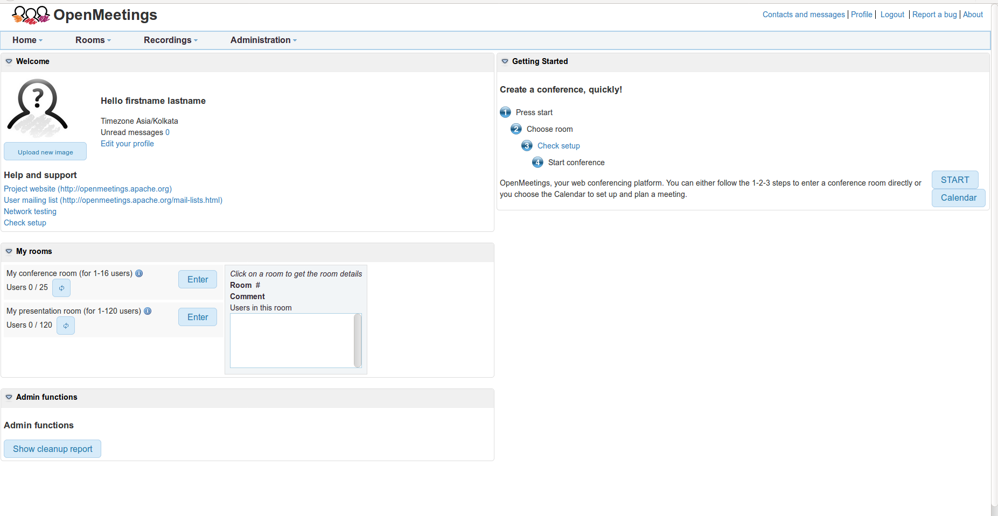Click the Choose room step text
The image size is (998, 516).
(x=550, y=129)
